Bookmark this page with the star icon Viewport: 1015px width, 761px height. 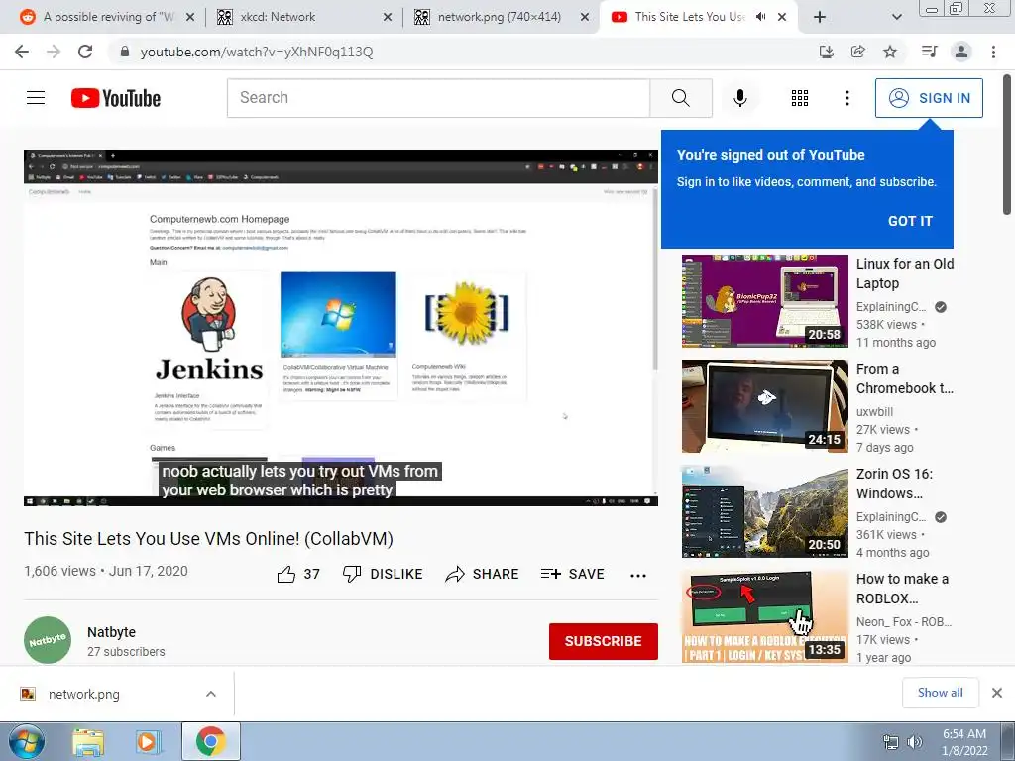pos(890,52)
